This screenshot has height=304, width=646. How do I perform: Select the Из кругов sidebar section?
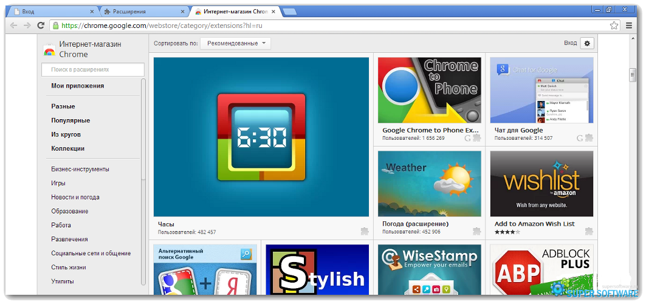(x=66, y=134)
